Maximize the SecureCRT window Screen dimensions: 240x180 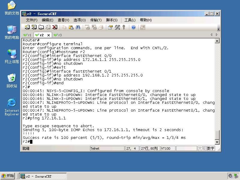coord(212,14)
